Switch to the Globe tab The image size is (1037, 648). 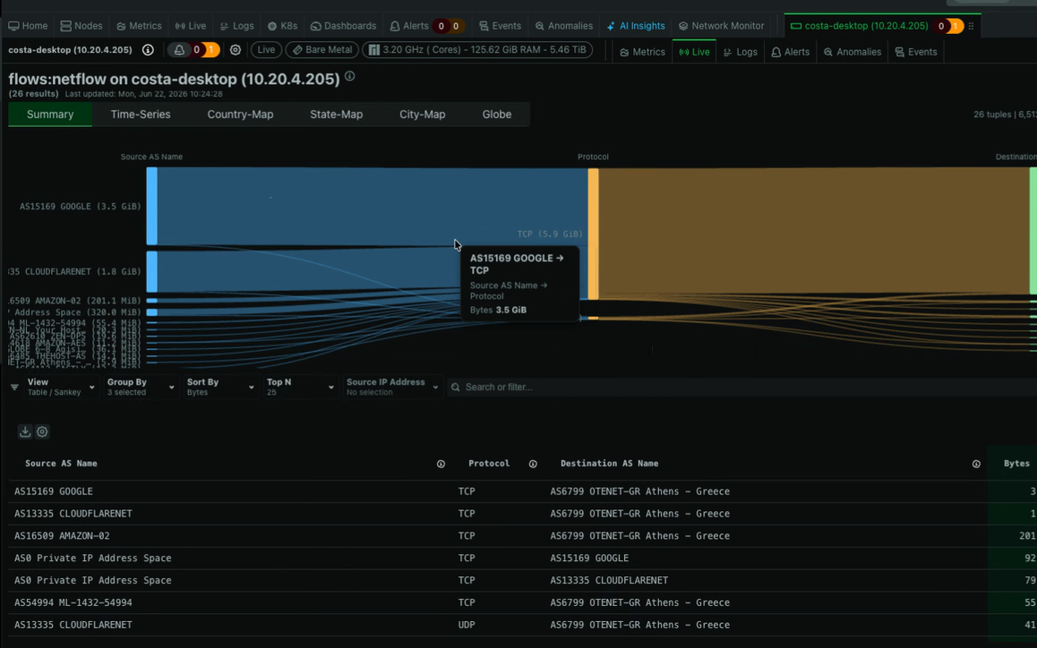pyautogui.click(x=497, y=115)
